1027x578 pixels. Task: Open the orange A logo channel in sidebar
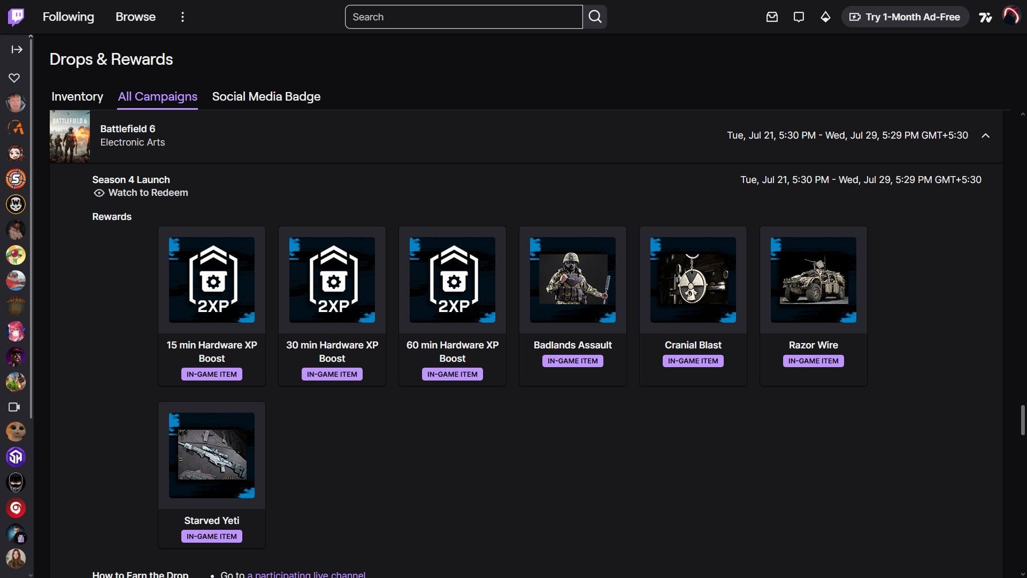coord(16,128)
